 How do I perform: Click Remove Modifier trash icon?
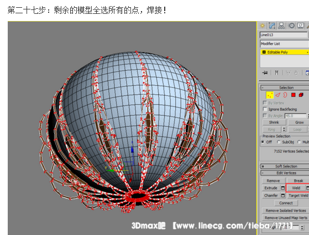coord(296,73)
